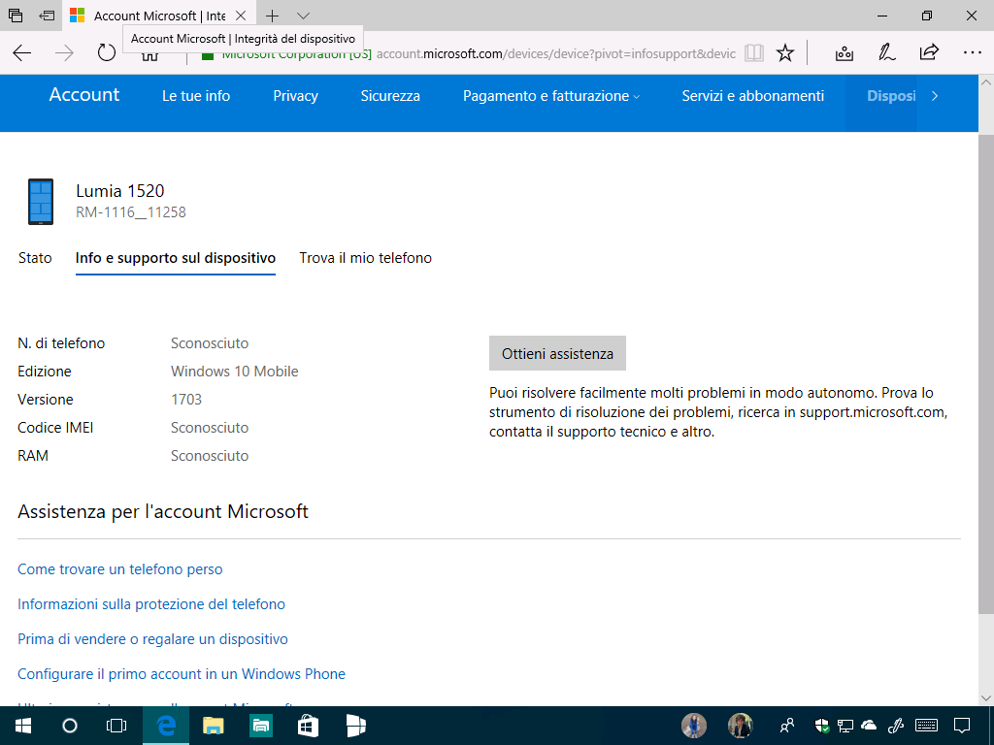
Task: Switch to Trova il mio telefono tab
Action: (x=366, y=258)
